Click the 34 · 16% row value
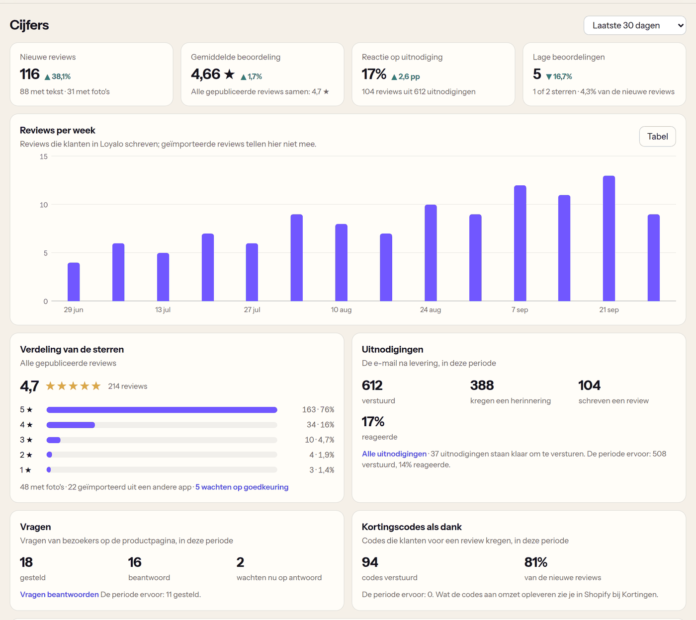Image resolution: width=696 pixels, height=620 pixels. tap(321, 425)
